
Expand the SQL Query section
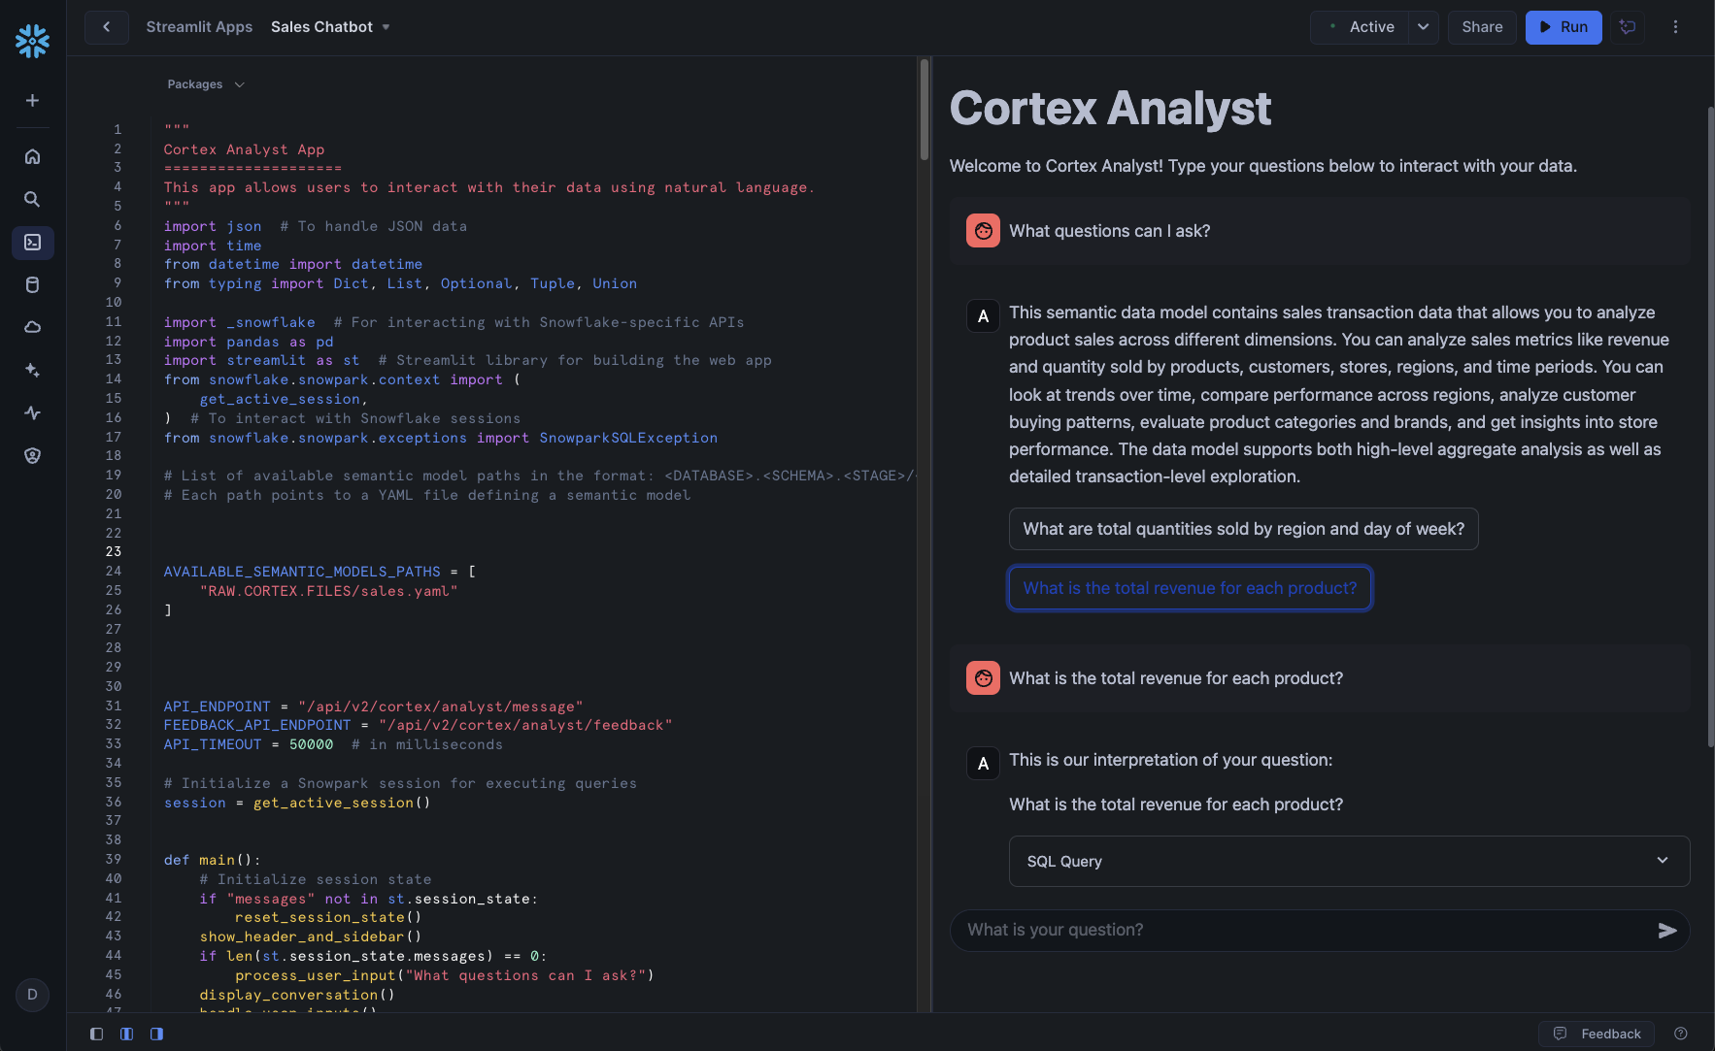coord(1349,862)
